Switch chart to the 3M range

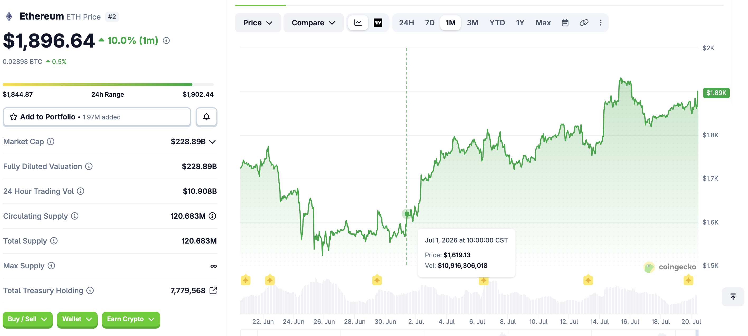(x=472, y=23)
